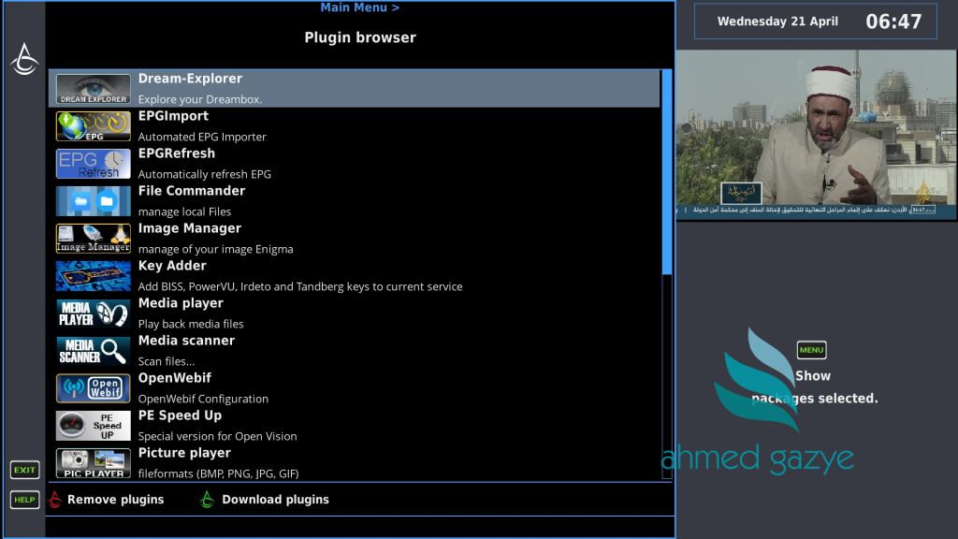
Task: Click the Plugin browser title
Action: [x=360, y=37]
